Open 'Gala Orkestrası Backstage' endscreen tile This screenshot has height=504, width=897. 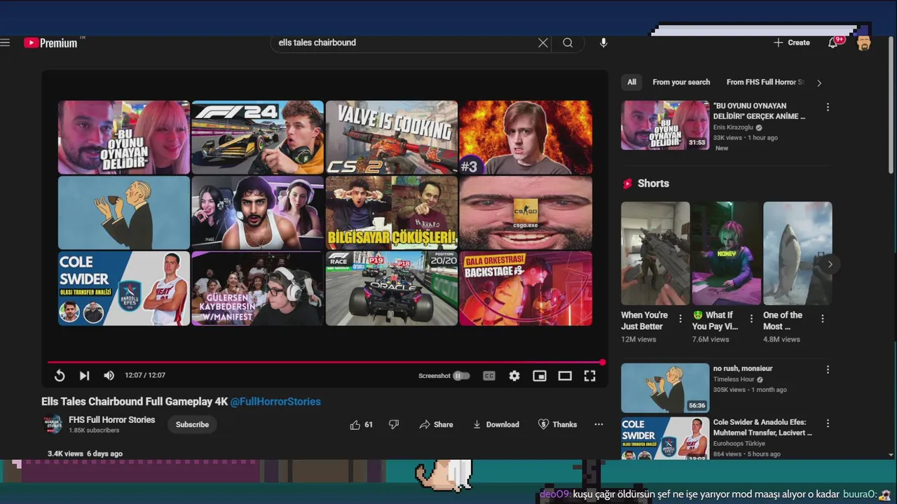coord(526,288)
